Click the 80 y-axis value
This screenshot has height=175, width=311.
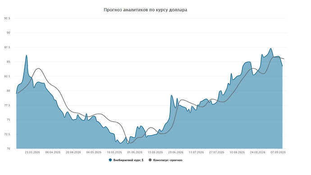pos(8,91)
